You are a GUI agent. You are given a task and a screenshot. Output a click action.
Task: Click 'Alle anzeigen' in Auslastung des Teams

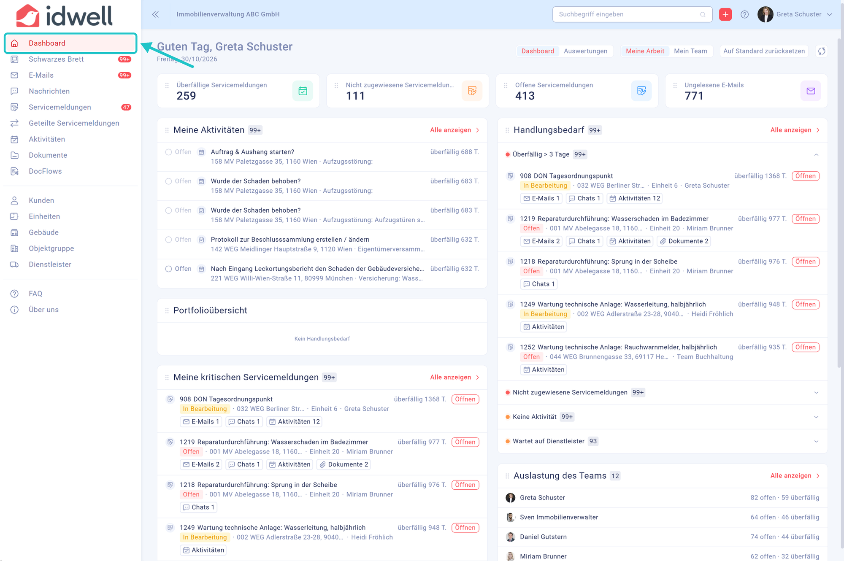pyautogui.click(x=795, y=476)
